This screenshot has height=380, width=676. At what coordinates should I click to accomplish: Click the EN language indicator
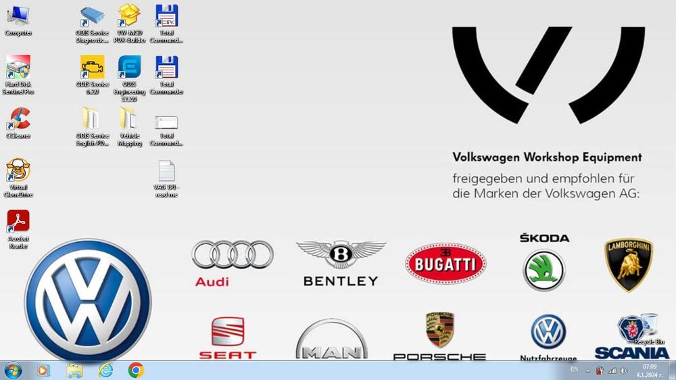tap(574, 369)
